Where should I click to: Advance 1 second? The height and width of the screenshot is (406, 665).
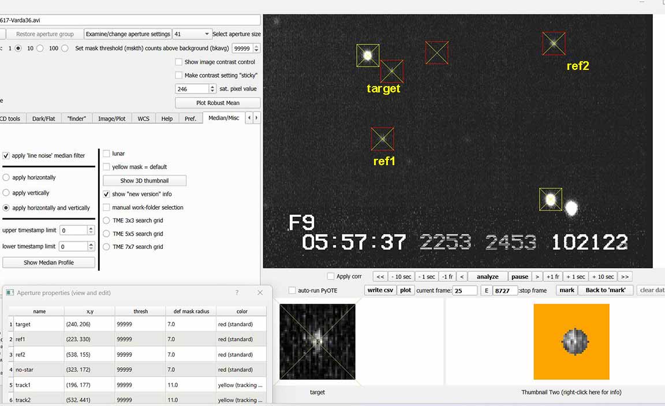tap(576, 277)
